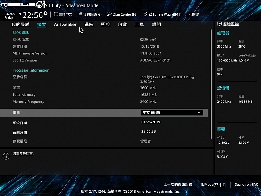The width and height of the screenshot is (261, 196).
Task: Switch to EzMode(F7)
Action: click(x=213, y=185)
